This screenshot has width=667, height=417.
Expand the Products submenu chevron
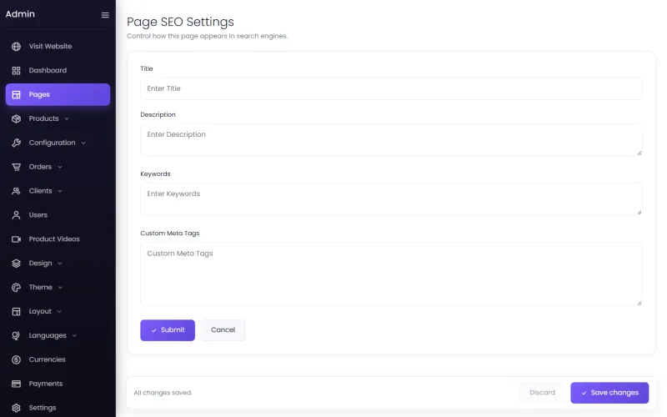(67, 118)
